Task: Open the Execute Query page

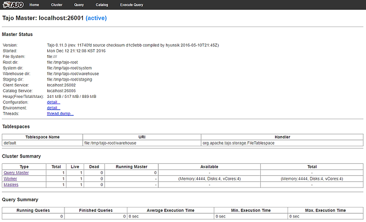Action: pyautogui.click(x=132, y=5)
